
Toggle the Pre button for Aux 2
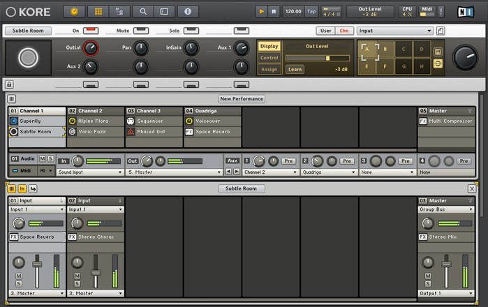347,160
